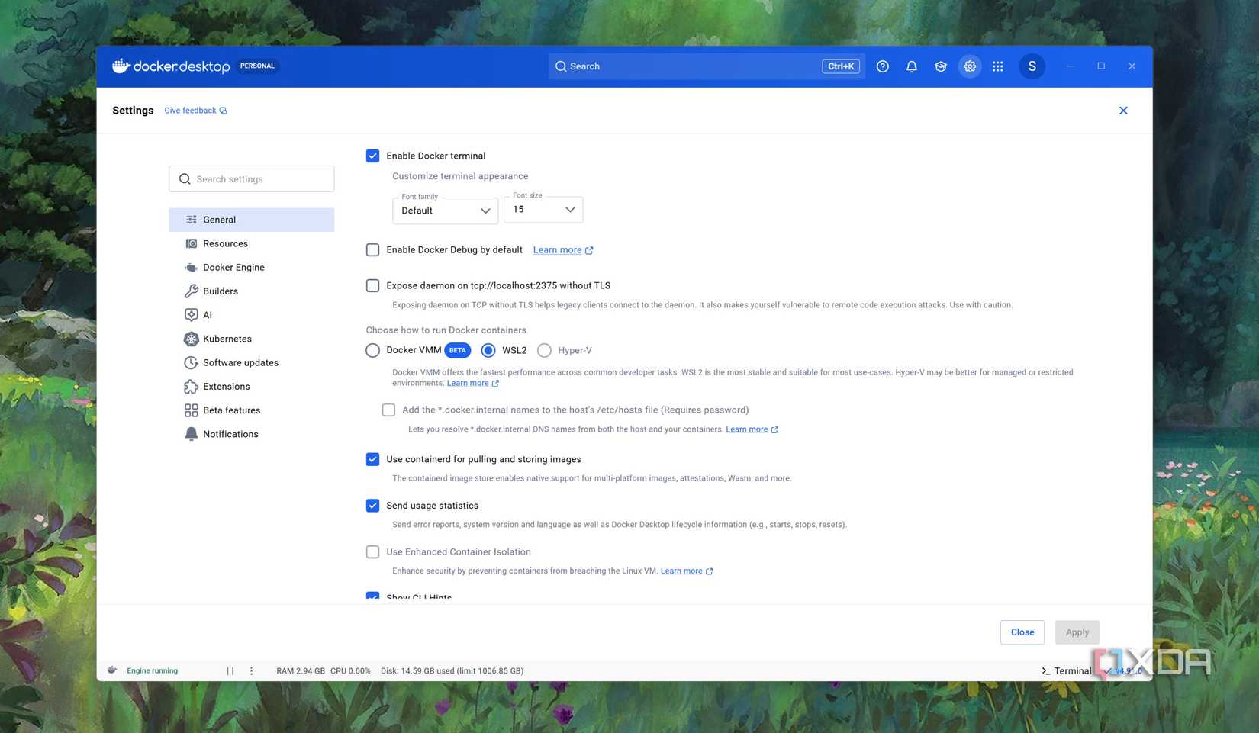Select the General settings section
The image size is (1259, 733).
[x=252, y=220]
